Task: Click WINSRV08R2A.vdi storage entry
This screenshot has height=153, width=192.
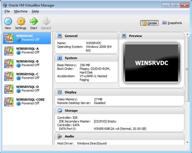Action: click(120, 129)
